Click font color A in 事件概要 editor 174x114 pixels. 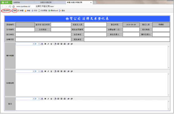pos(42,44)
